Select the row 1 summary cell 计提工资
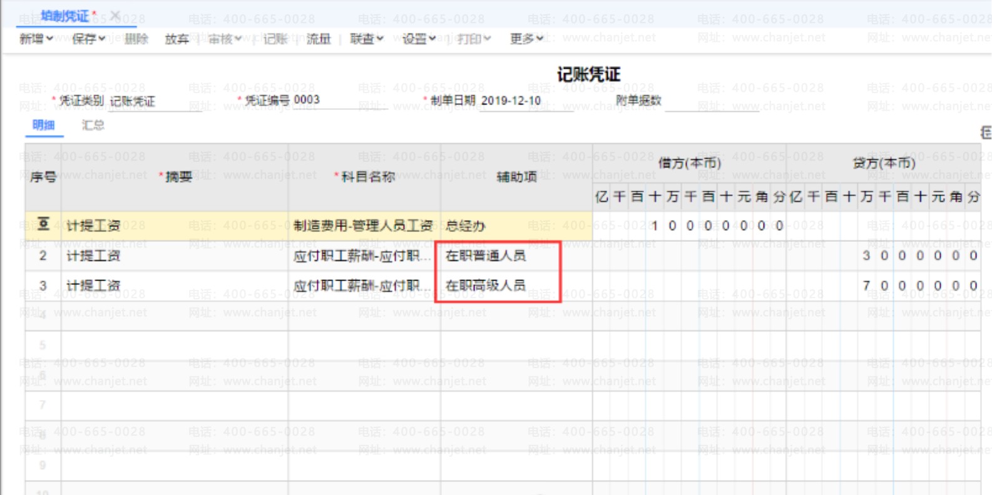 [x=175, y=226]
